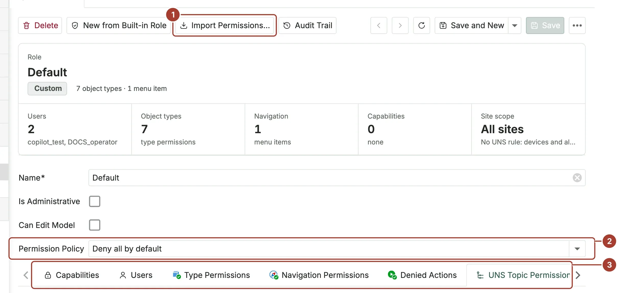Click the Capabilities summary card
Image resolution: width=624 pixels, height=293 pixels.
(x=415, y=129)
